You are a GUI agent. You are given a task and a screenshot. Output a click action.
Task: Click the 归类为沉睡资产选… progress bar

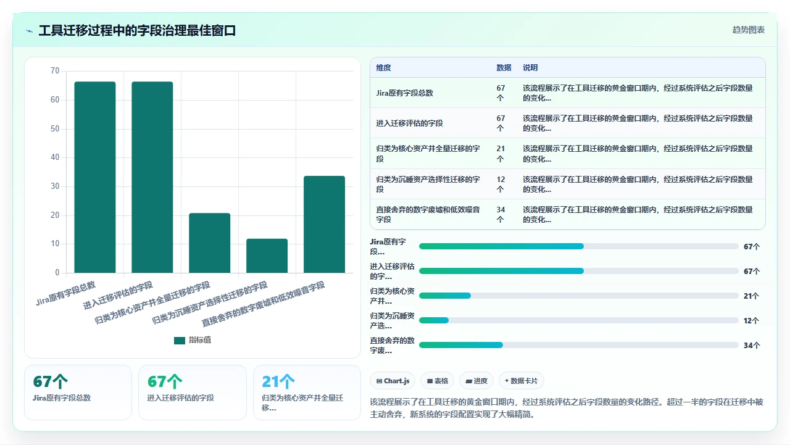pyautogui.click(x=578, y=320)
